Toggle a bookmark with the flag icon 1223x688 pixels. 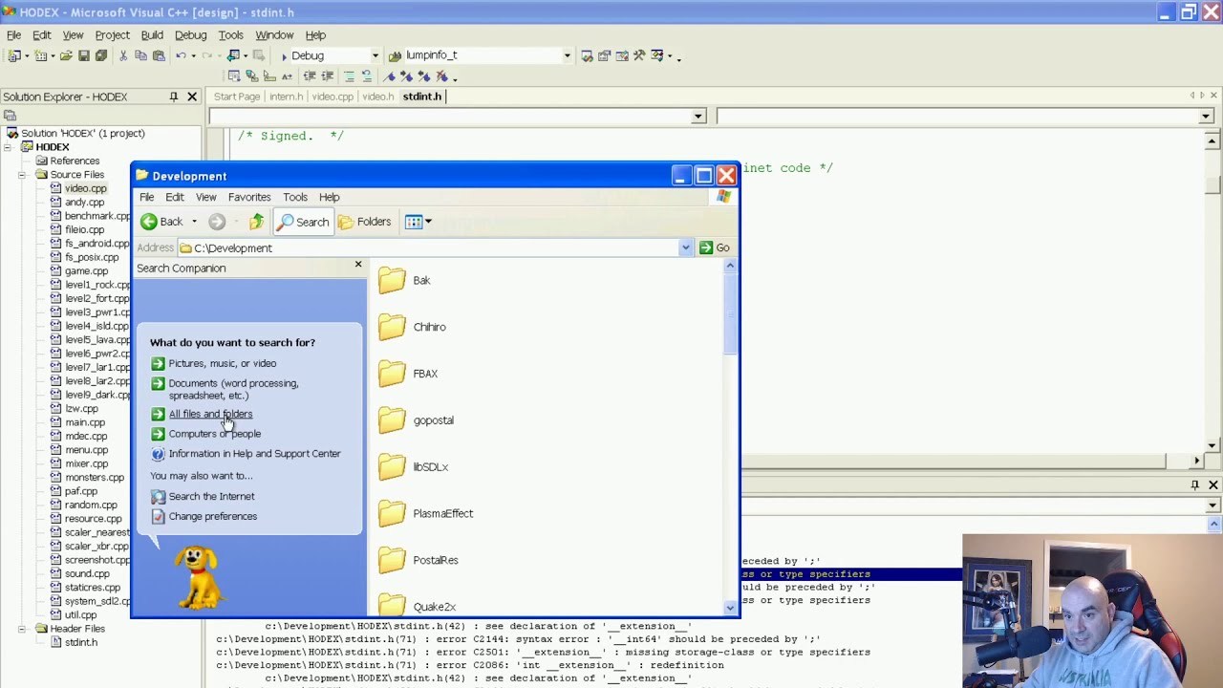click(389, 76)
